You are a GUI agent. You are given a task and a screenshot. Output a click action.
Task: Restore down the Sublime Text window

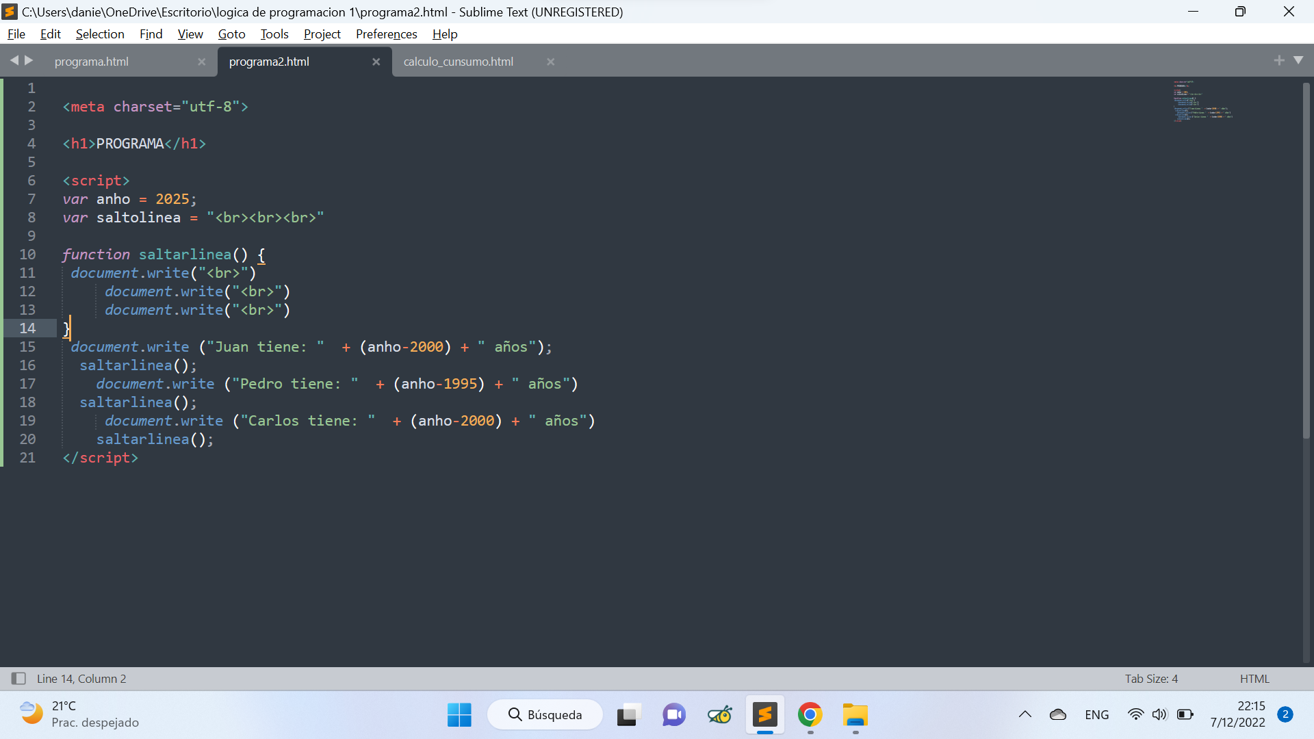(x=1240, y=12)
